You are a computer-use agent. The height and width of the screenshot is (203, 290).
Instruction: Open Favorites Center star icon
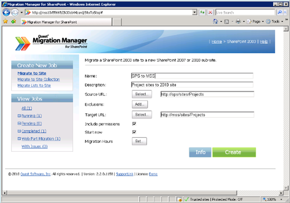click(x=6, y=22)
